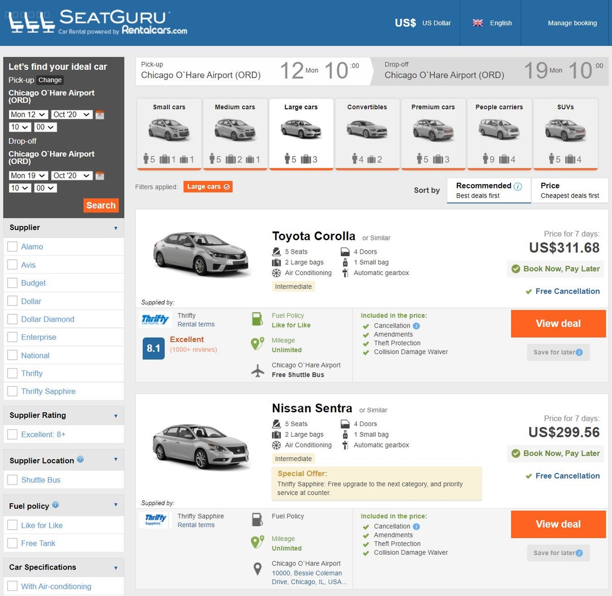Enable the Excellent: 8+ rating filter
Viewport: 612px width, 596px height.
tap(12, 434)
